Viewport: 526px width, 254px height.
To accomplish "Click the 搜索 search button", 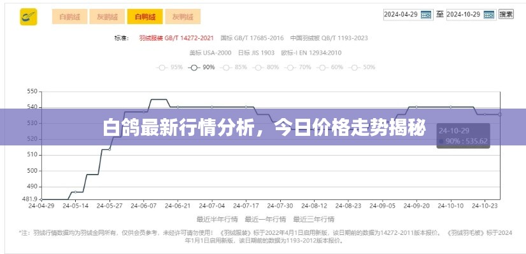I will [x=506, y=15].
